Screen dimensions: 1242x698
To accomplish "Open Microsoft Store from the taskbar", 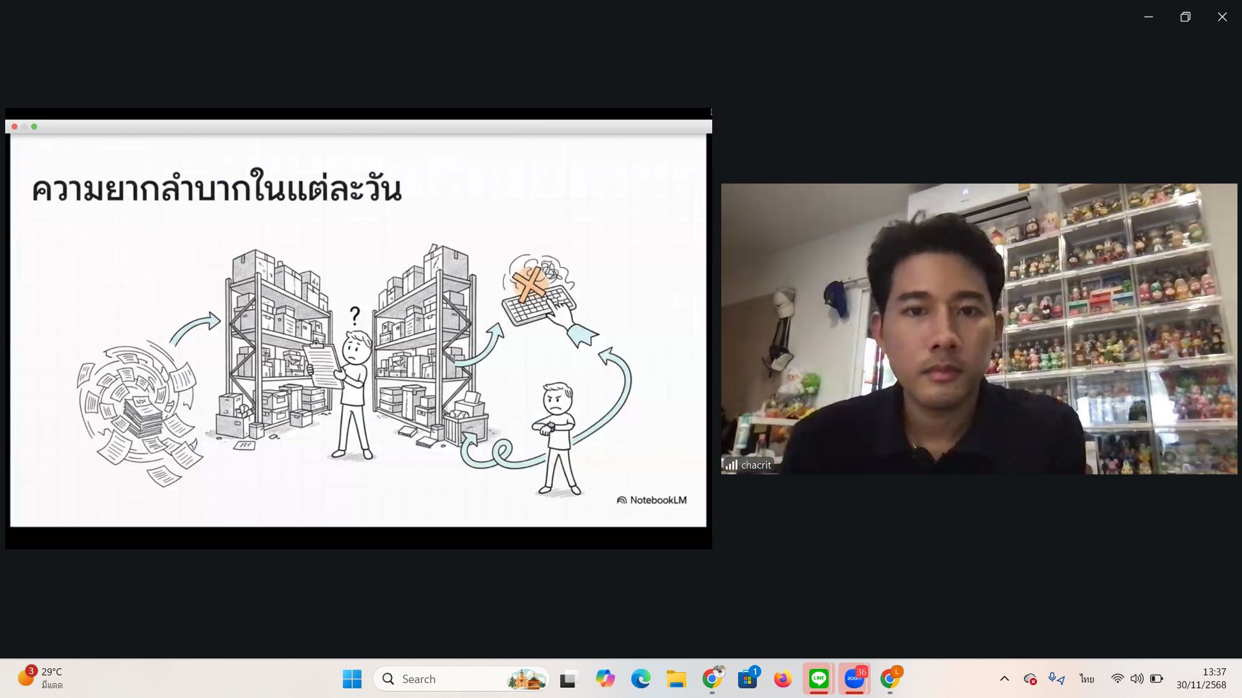I will pos(748,679).
